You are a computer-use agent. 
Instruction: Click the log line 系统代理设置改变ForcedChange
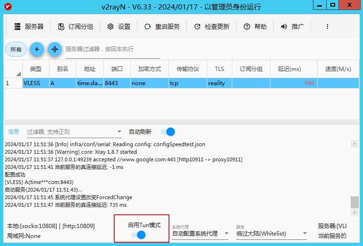tap(68, 197)
